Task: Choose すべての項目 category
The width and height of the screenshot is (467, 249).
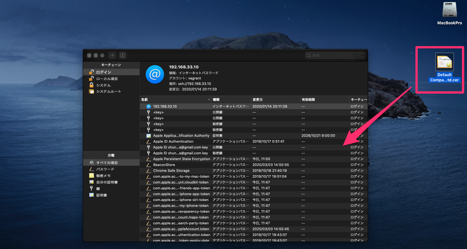Action: pos(111,163)
